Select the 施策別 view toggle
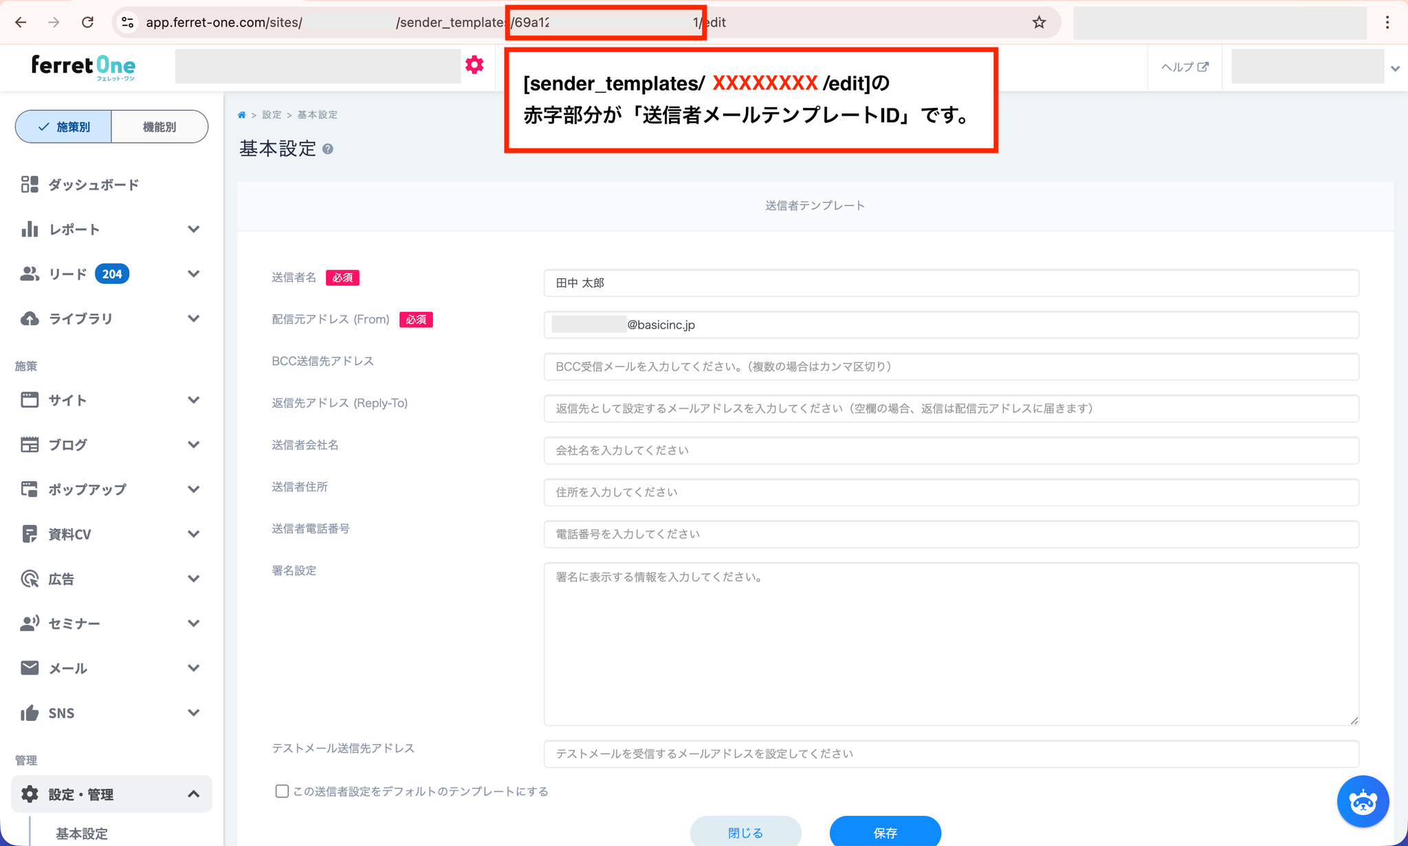 tap(64, 126)
